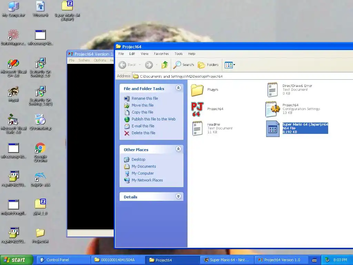
Task: Switch to Super Mario 64 - Nint... taskbar button
Action: pyautogui.click(x=227, y=260)
